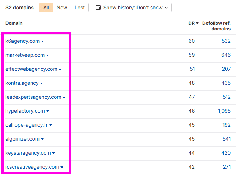Click the 646 dofollow domains value for marketveep.com
This screenshot has height=174, width=236.
coord(226,55)
